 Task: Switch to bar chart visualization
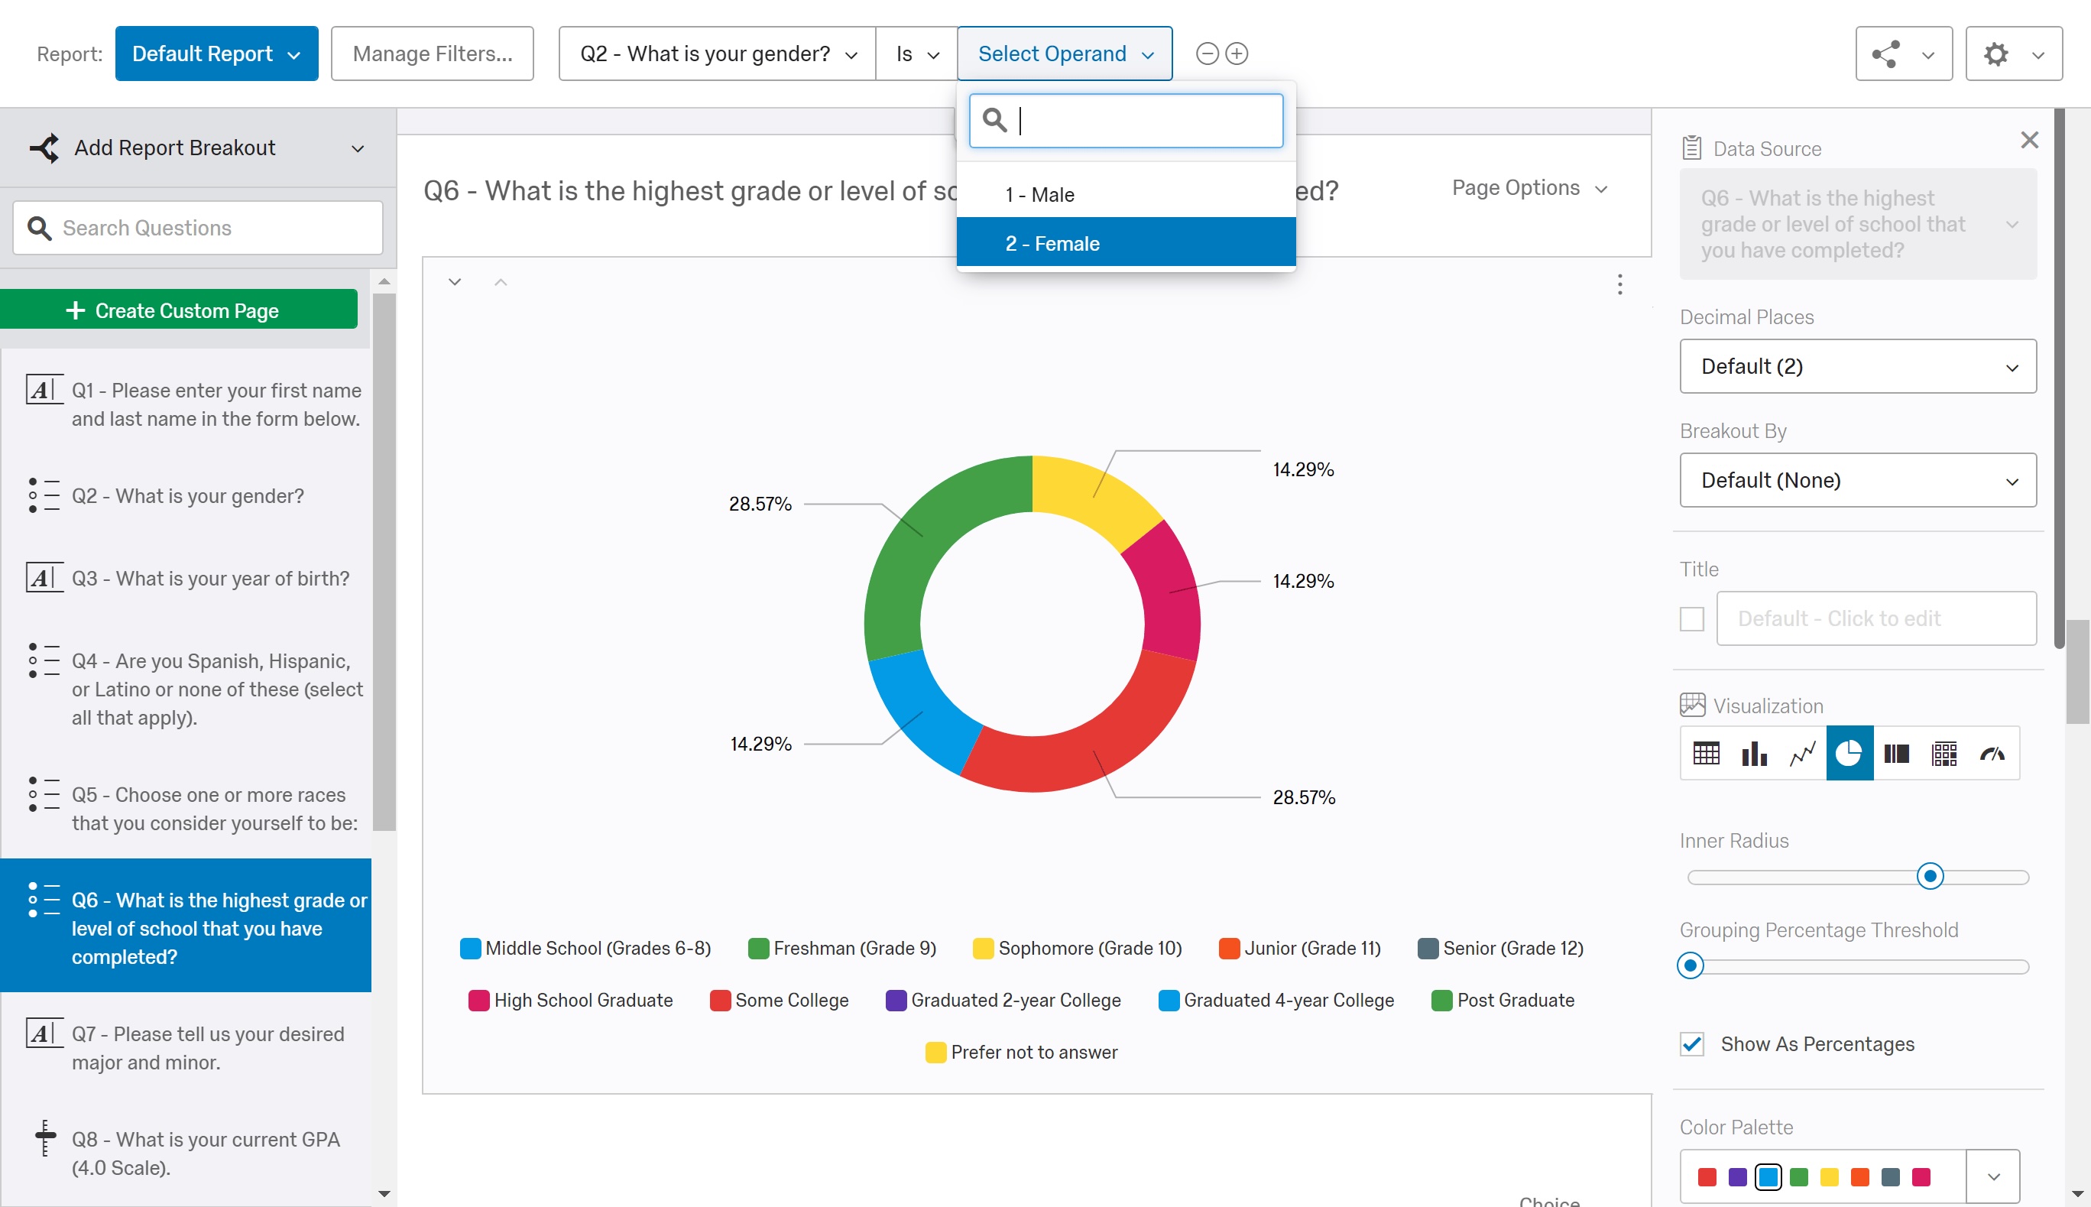[1754, 753]
